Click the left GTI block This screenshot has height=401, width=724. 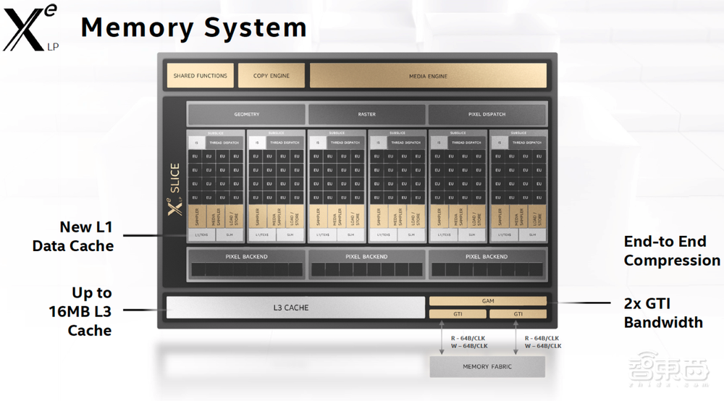click(x=458, y=314)
